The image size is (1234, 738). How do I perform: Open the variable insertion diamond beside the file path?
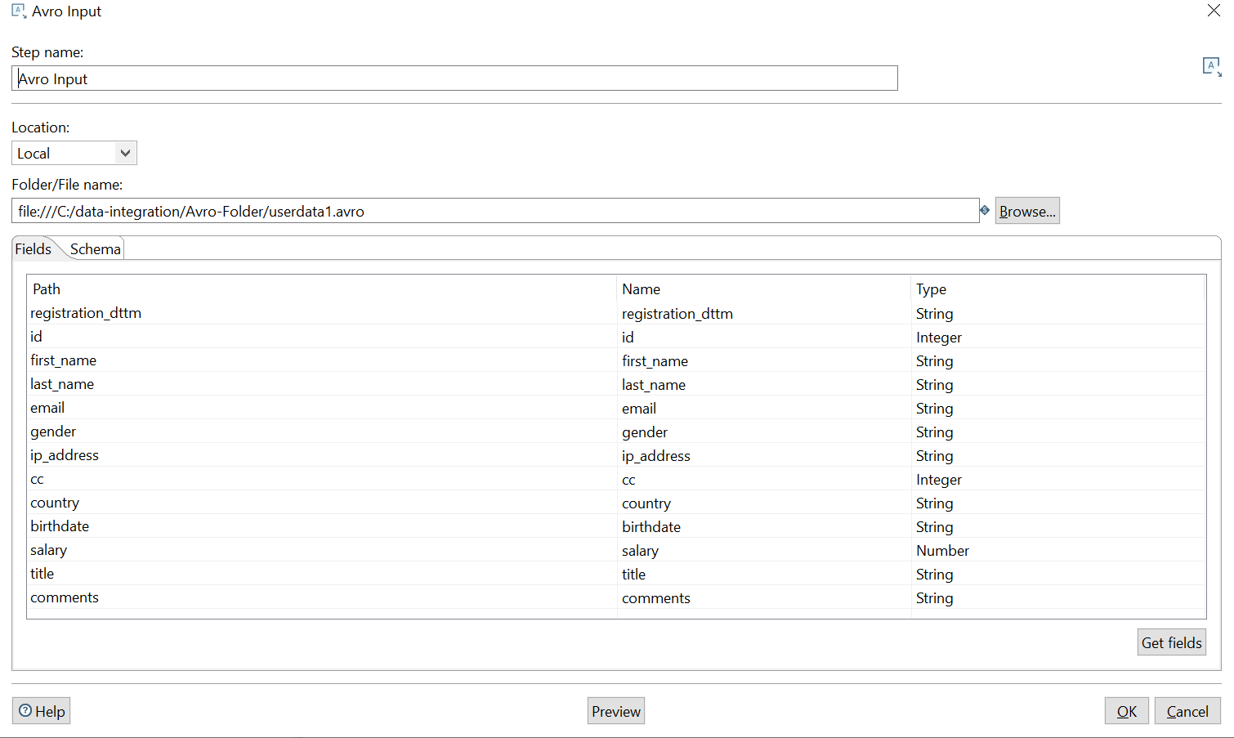985,210
